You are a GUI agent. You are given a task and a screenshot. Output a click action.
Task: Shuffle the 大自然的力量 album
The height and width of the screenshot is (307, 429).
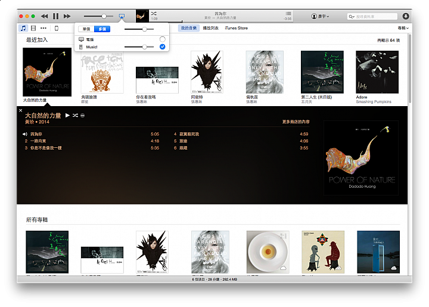coord(75,116)
